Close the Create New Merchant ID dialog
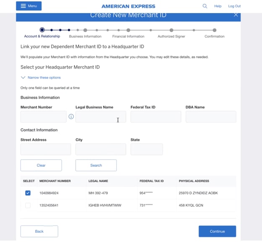Viewport: 262px width, 242px height. (x=236, y=15)
